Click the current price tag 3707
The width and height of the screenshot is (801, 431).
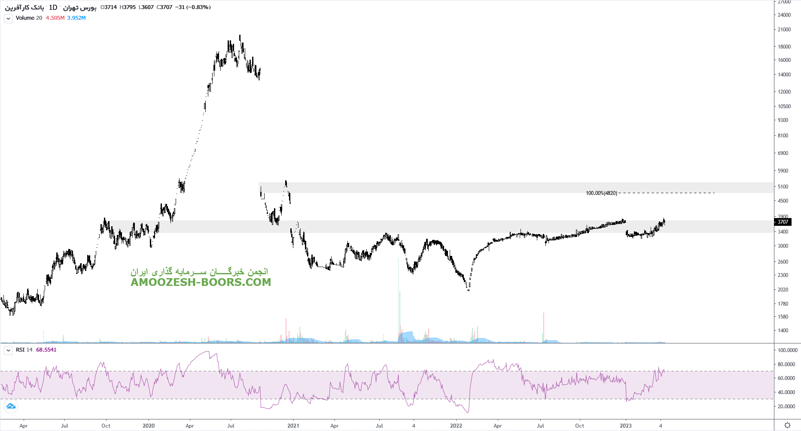click(783, 222)
